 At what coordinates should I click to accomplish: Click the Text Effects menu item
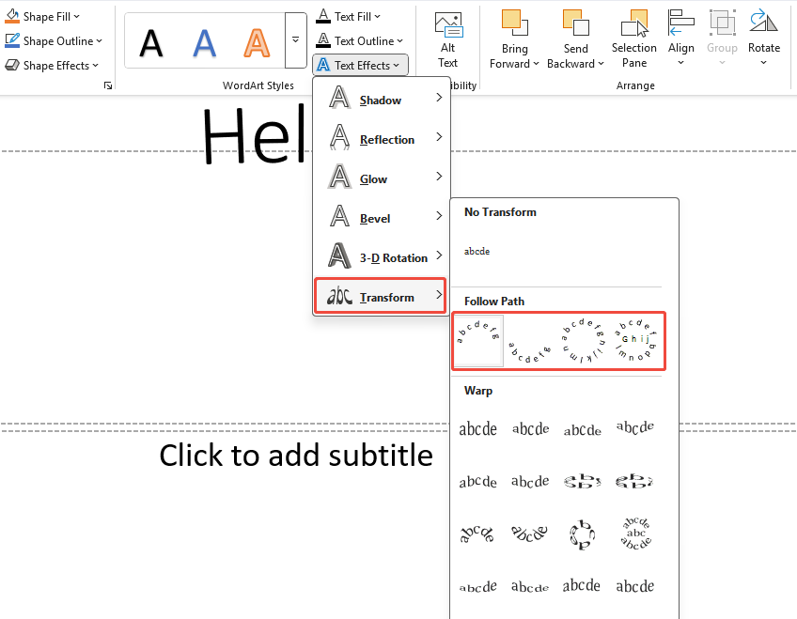click(x=360, y=65)
